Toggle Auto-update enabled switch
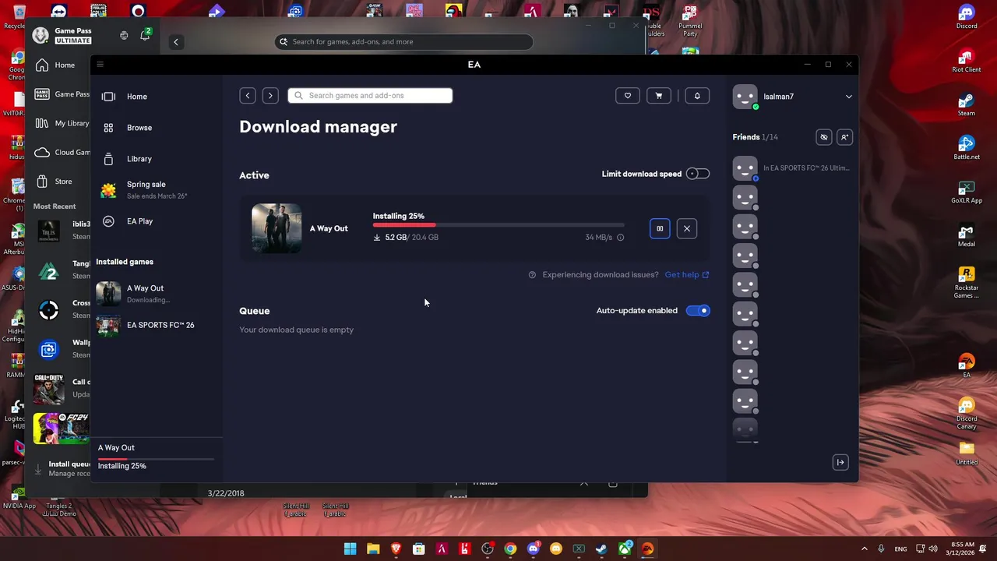Screen dimensions: 997x561 [698, 311]
